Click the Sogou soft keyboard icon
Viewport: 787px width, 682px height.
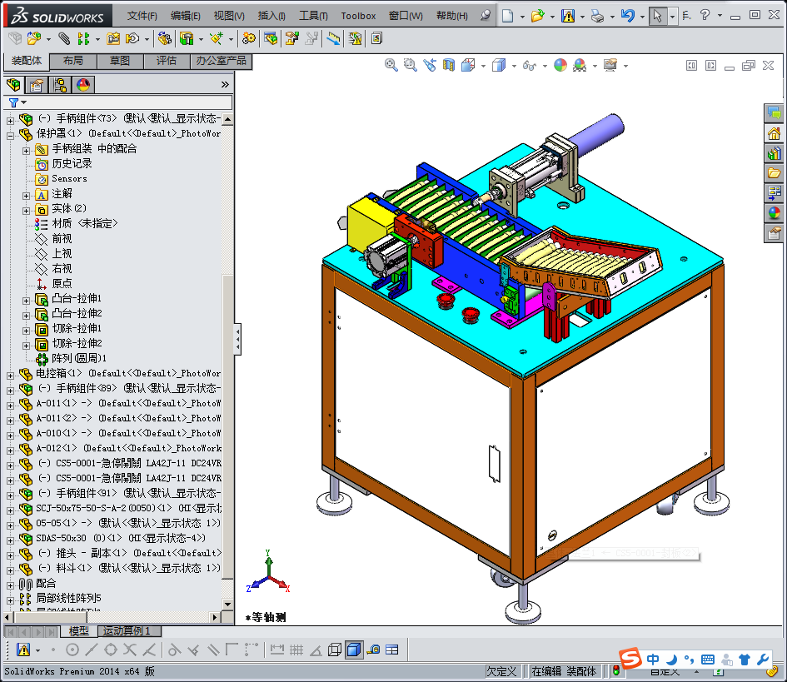[708, 660]
